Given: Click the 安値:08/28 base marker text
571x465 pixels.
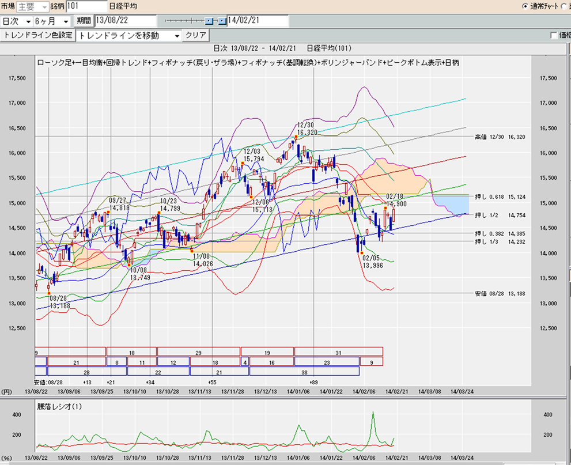Looking at the screenshot, I should pos(48,383).
